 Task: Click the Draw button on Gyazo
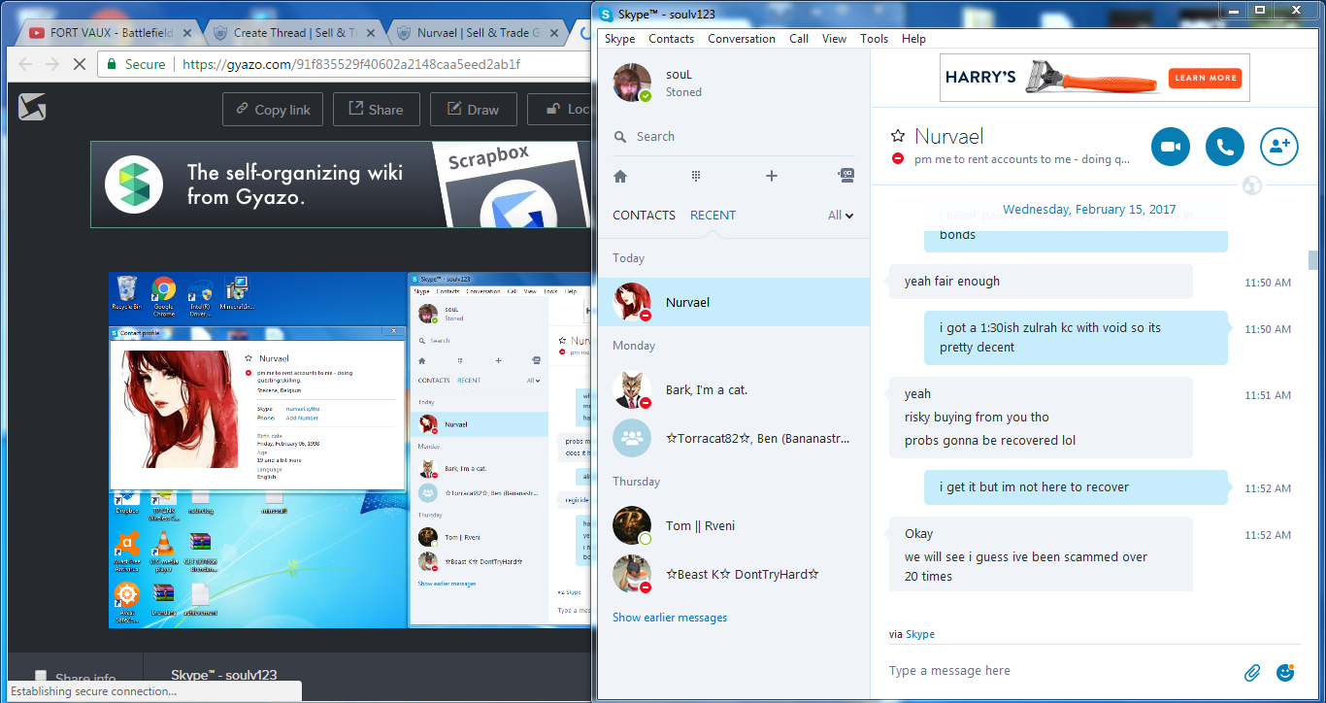(473, 110)
